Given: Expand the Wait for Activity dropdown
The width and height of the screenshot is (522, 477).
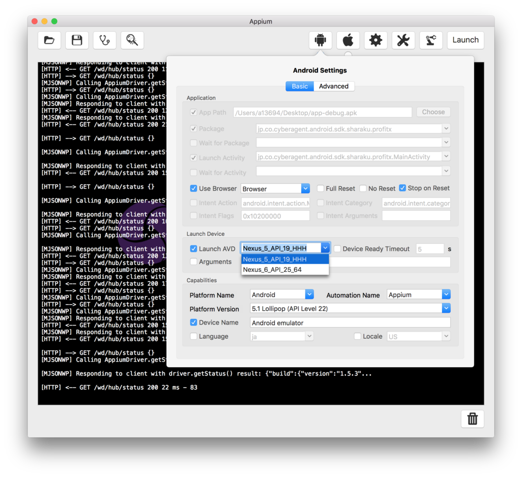Looking at the screenshot, I should pyautogui.click(x=446, y=171).
